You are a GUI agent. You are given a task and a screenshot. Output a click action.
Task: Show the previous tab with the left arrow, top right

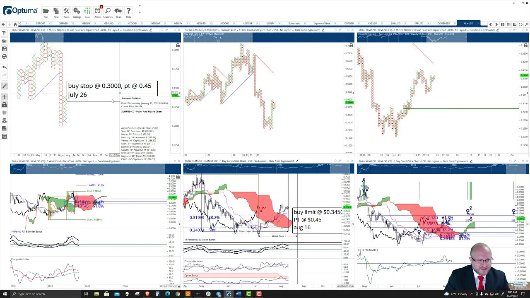[490, 24]
